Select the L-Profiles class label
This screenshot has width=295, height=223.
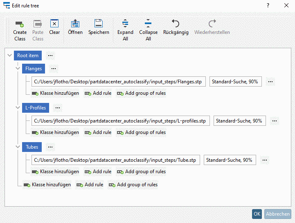click(36, 108)
